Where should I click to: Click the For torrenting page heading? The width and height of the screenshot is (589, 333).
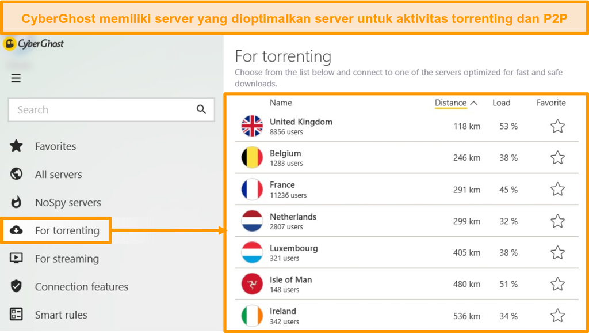tap(283, 56)
